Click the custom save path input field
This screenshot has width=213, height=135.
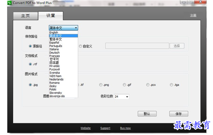137,46
